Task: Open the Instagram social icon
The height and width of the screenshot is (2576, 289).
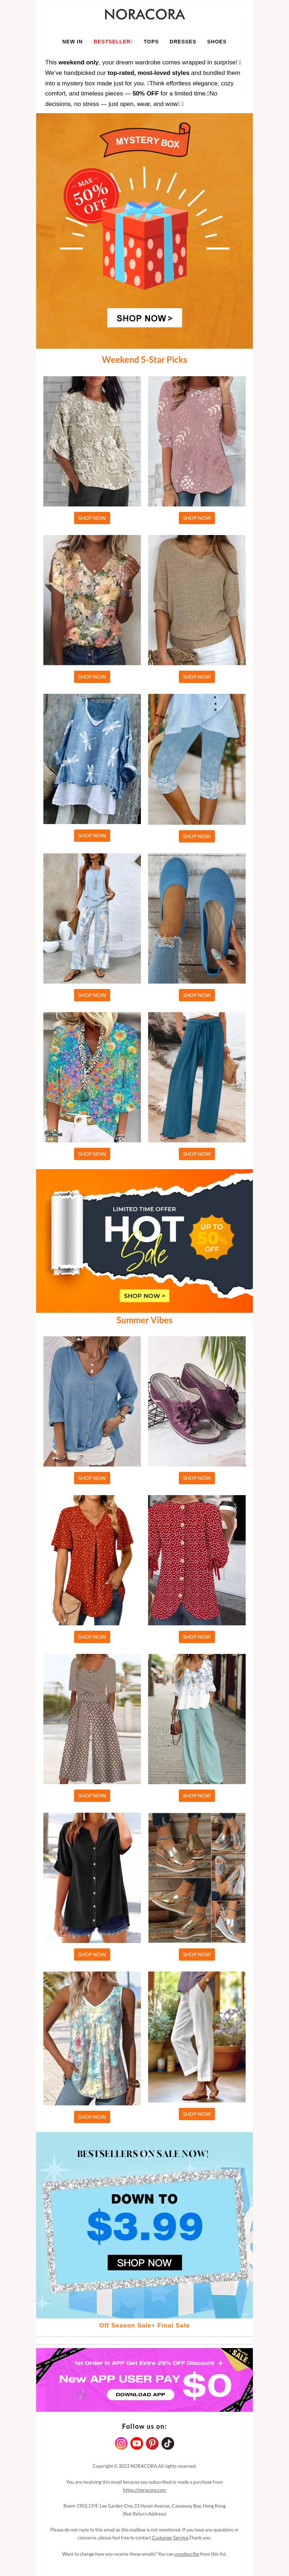Action: (121, 2443)
